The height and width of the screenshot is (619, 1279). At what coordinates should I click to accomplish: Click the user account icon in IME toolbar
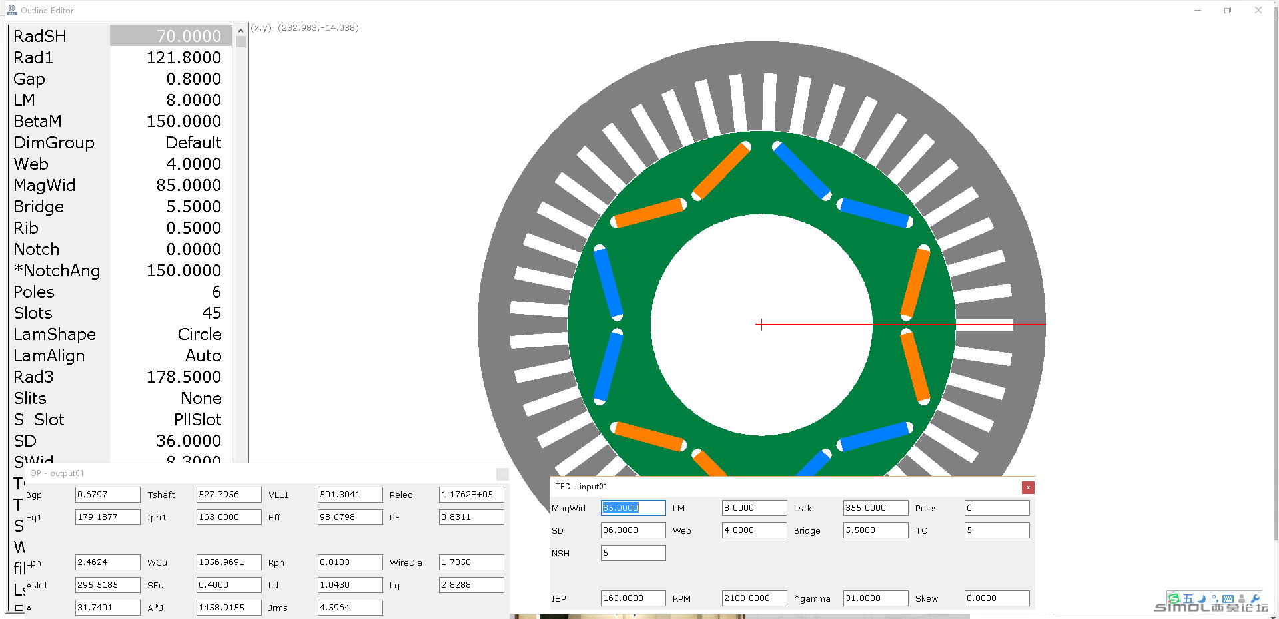(1242, 598)
